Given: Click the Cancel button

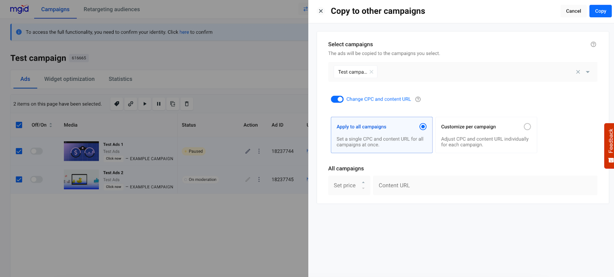Looking at the screenshot, I should (x=573, y=11).
